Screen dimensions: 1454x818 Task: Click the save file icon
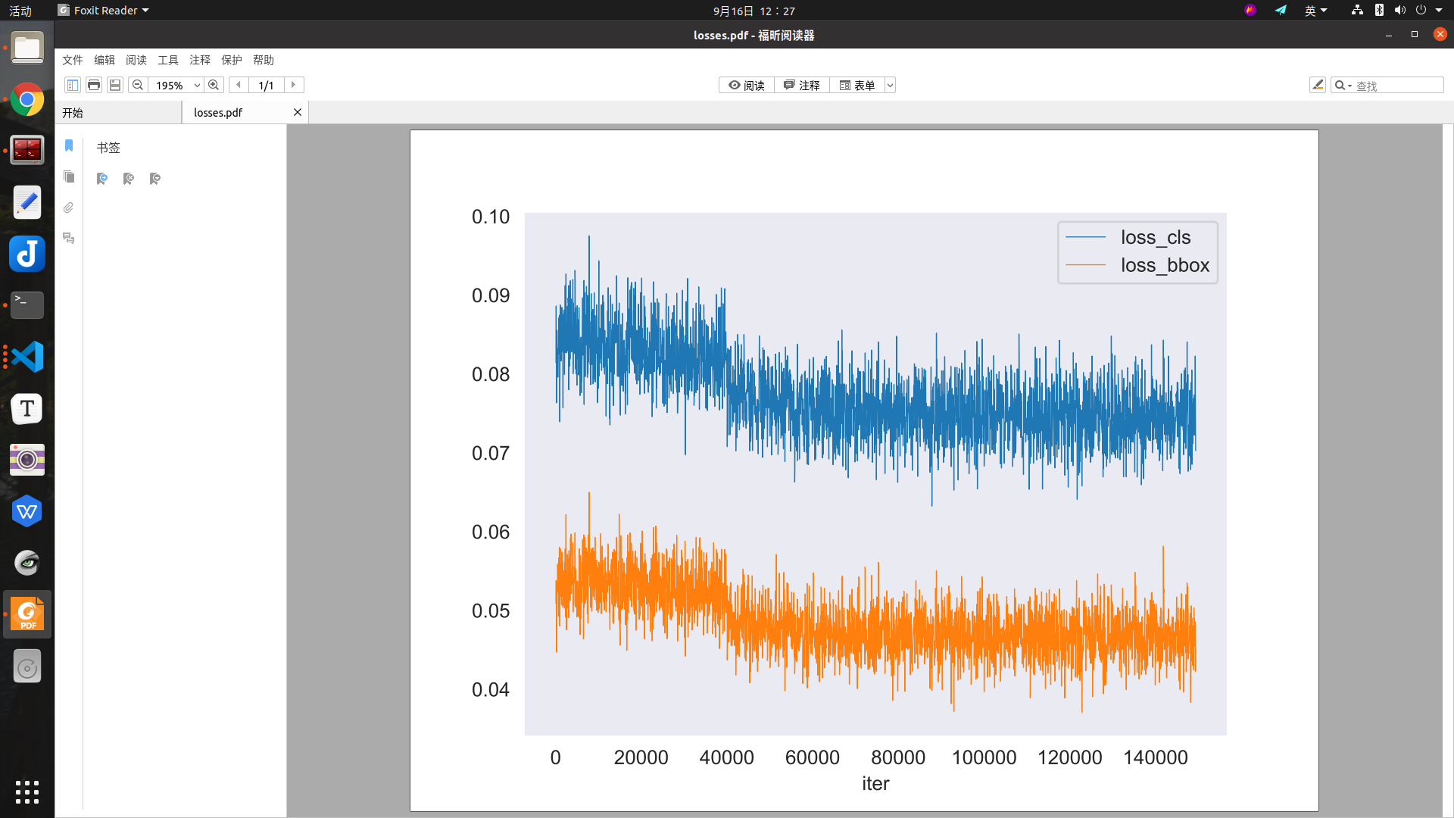tap(114, 85)
